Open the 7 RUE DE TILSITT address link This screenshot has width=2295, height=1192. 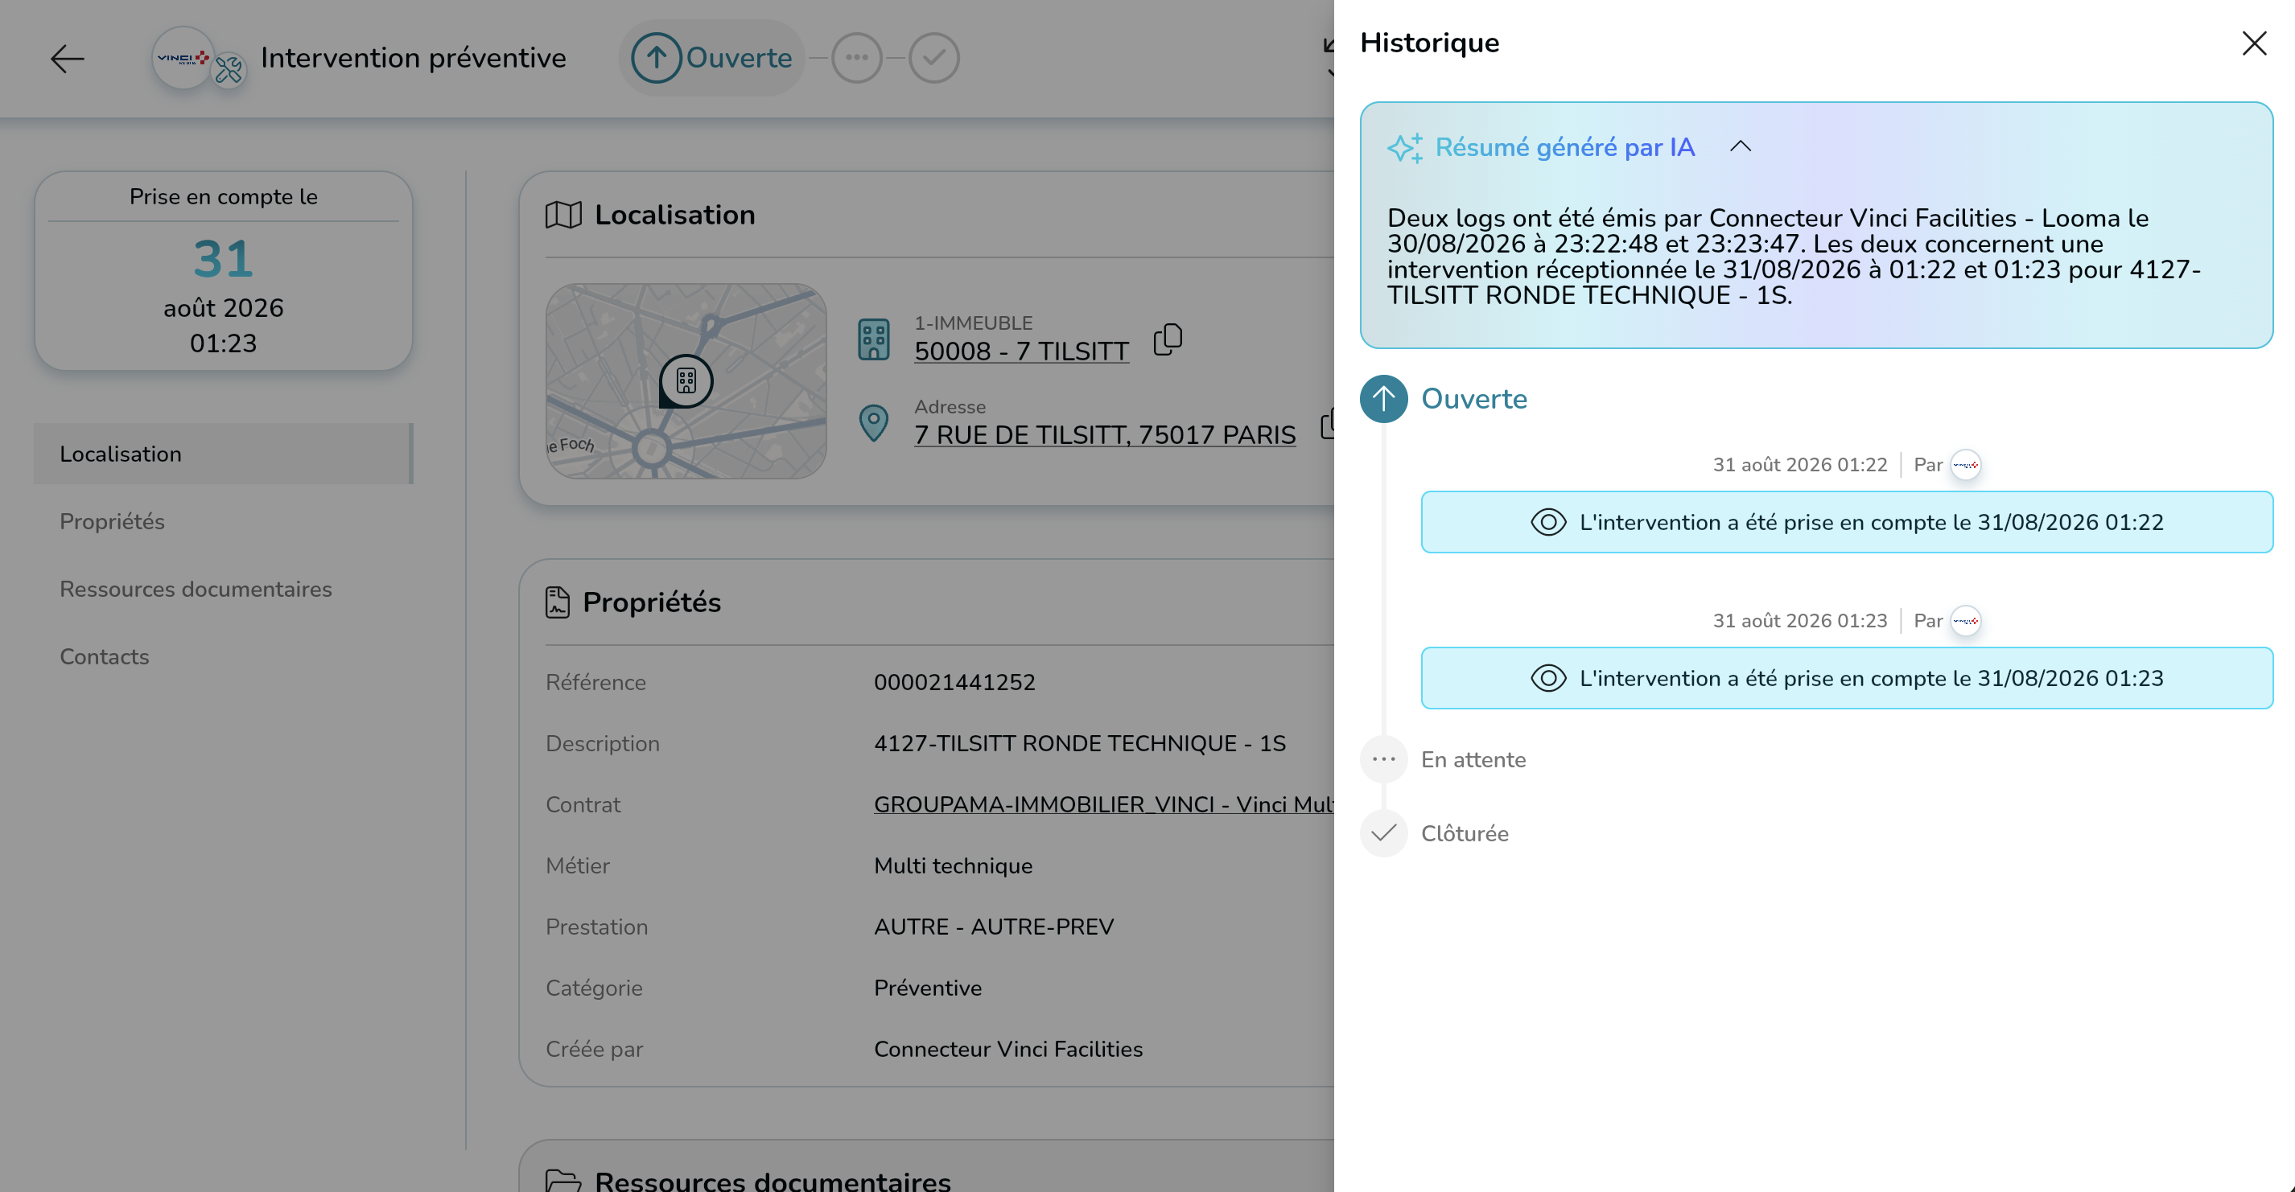pyautogui.click(x=1105, y=435)
